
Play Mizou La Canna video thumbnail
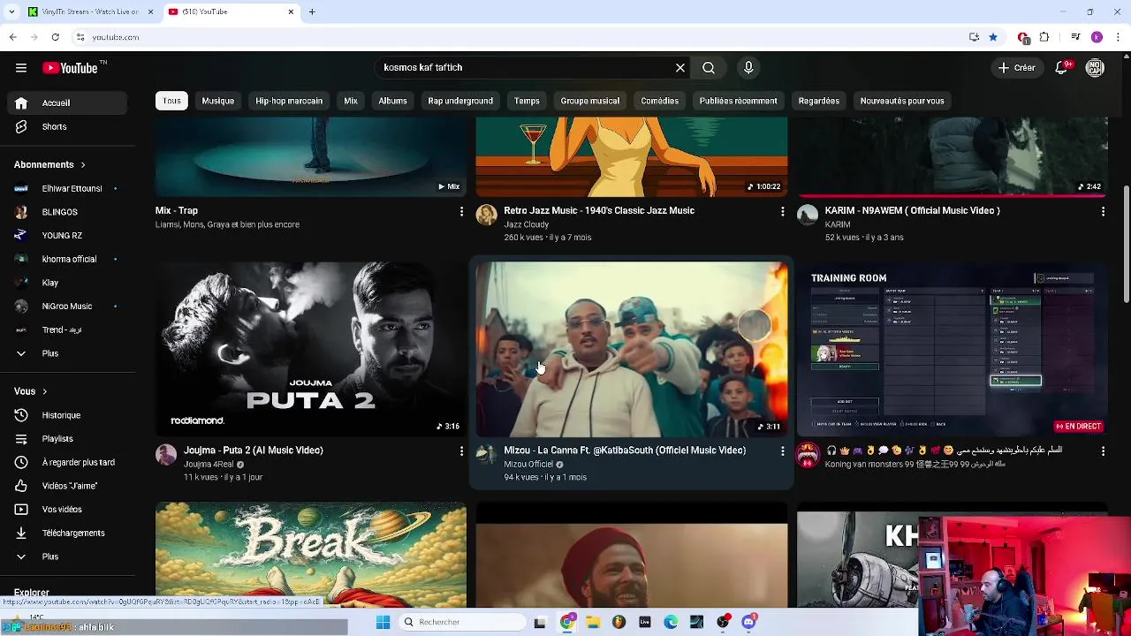pyautogui.click(x=632, y=349)
